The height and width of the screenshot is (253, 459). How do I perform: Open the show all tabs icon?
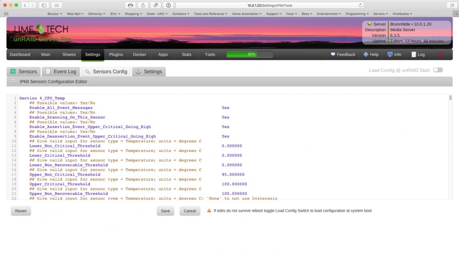(x=452, y=5)
